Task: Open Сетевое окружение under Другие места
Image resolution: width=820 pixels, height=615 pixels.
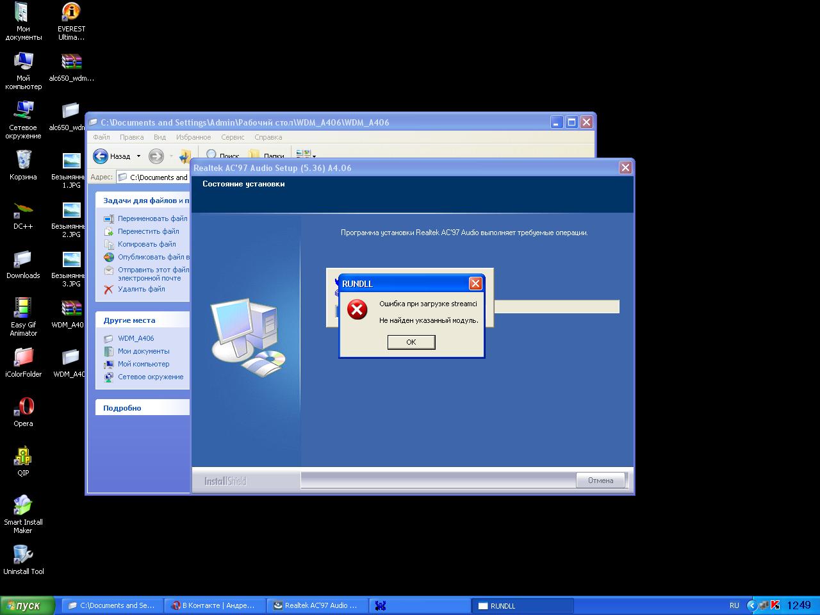Action: click(151, 377)
